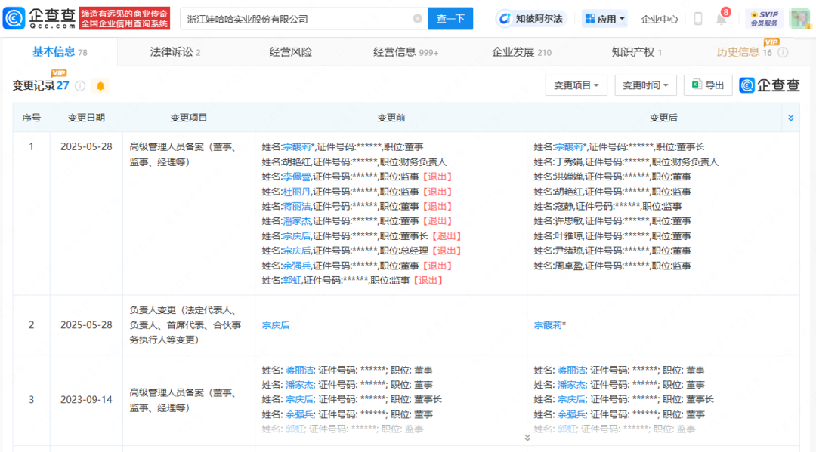Open the 变更项目 dropdown filter
The image size is (816, 452).
tap(576, 85)
